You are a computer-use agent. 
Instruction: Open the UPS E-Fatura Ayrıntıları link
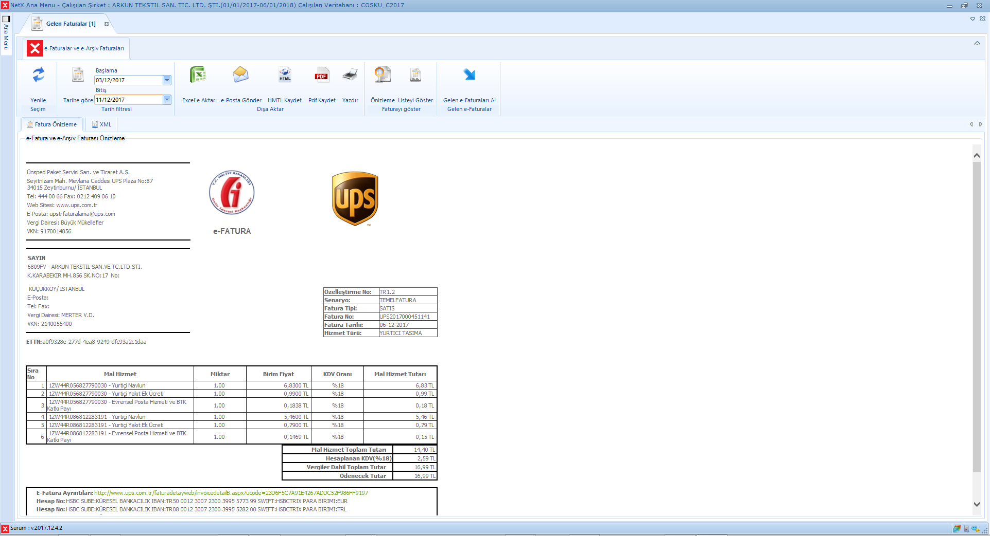pos(231,493)
